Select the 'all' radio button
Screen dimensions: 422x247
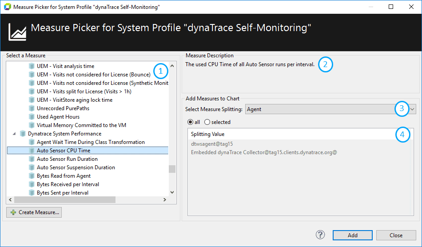(x=190, y=122)
